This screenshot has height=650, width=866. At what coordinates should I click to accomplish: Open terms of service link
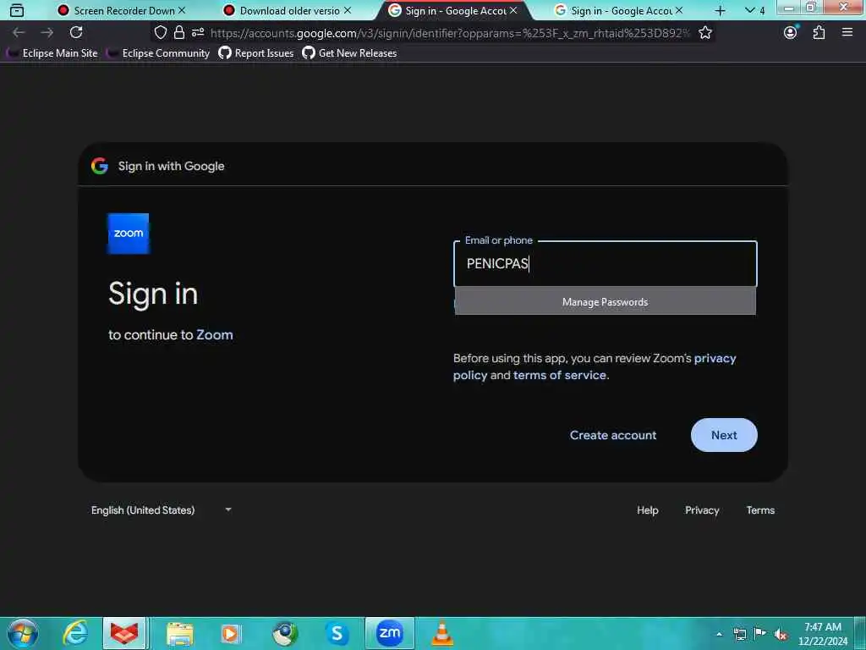(560, 375)
